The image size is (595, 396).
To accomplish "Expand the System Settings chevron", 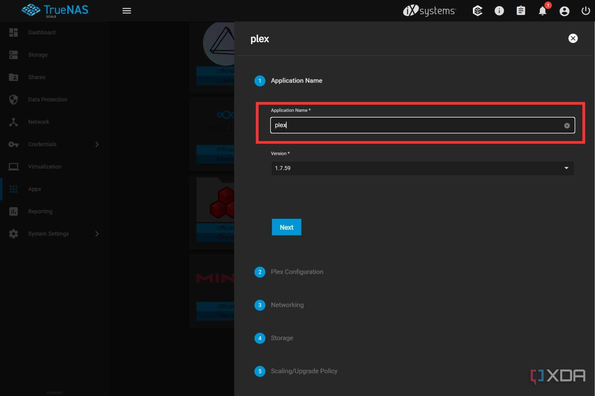I will (x=97, y=234).
